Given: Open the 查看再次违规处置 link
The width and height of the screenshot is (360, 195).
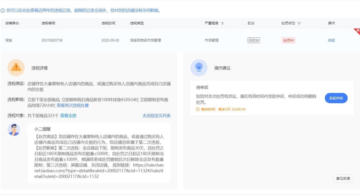Looking at the screenshot, I should pyautogui.click(x=73, y=105).
